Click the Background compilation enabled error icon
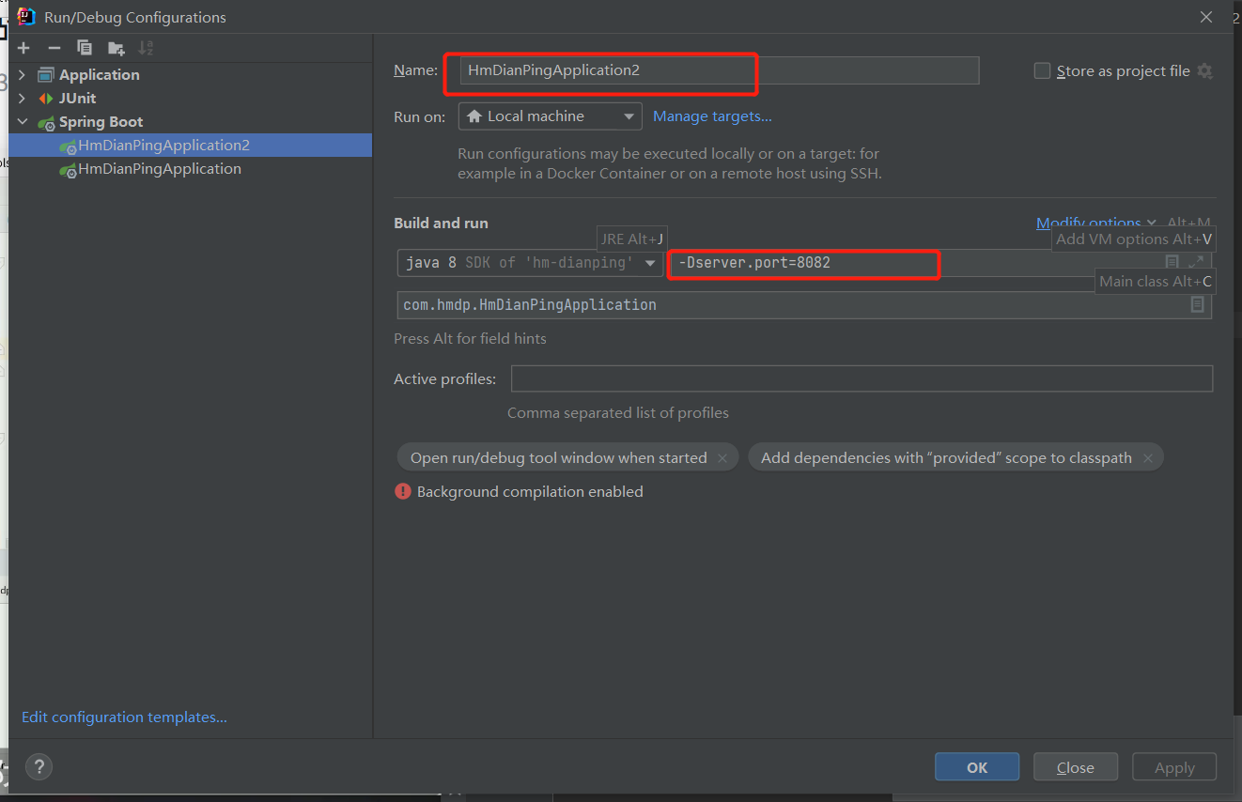This screenshot has height=802, width=1242. tap(403, 491)
